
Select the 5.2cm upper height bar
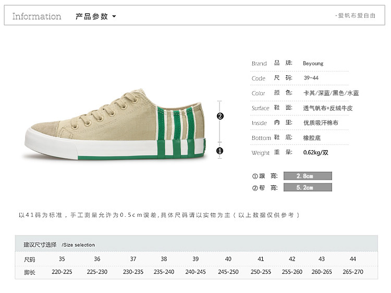point(308,187)
